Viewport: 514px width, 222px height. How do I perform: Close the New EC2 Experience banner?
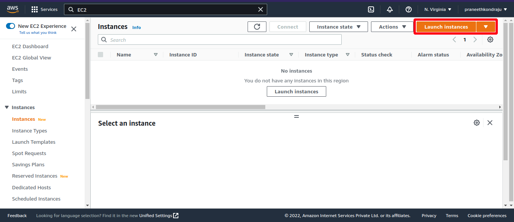point(74,29)
